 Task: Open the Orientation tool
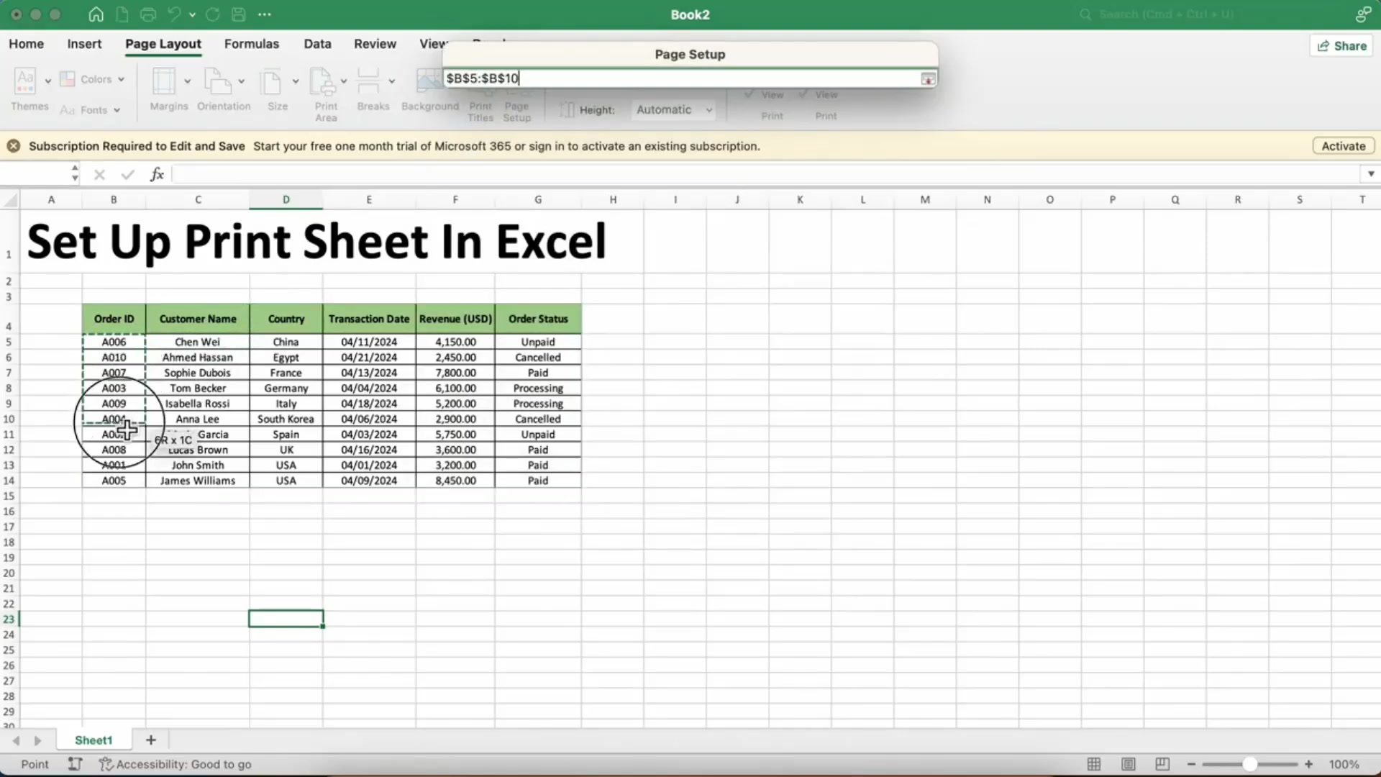(x=217, y=81)
